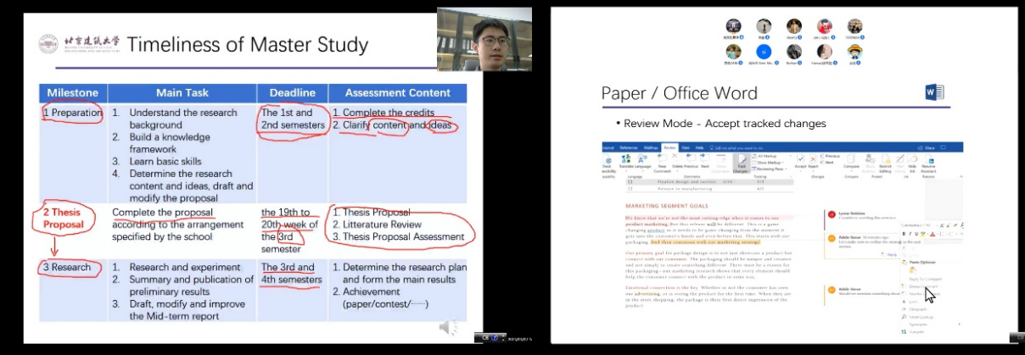Open the All Markup dropdown
Screen dimensions: 1025x355
point(769,156)
